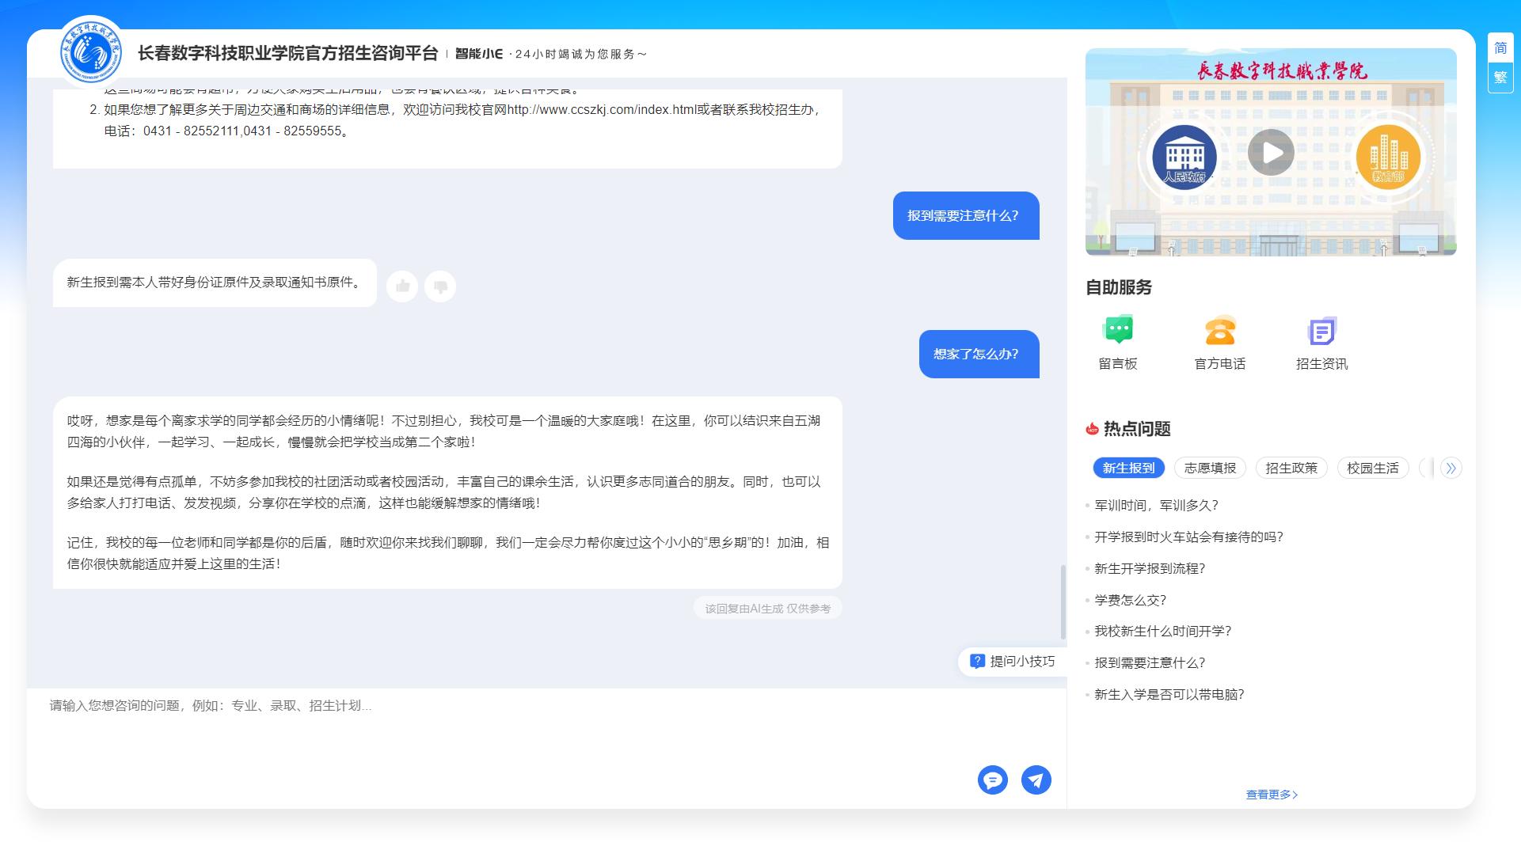Select the 志愿填报 topic tab
The height and width of the screenshot is (846, 1521).
click(1210, 468)
